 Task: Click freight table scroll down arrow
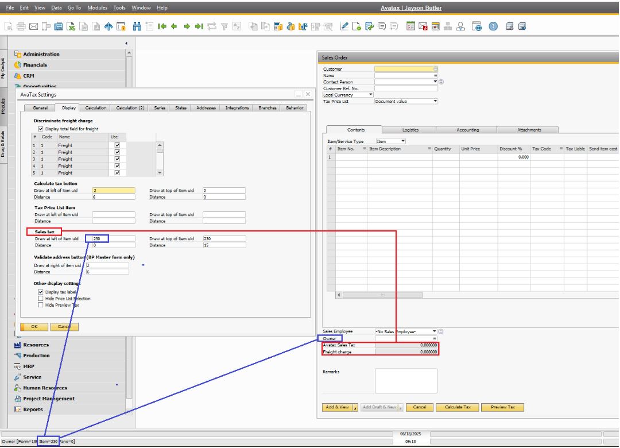click(x=160, y=172)
